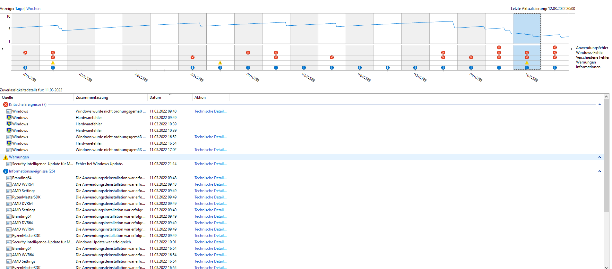Collapse Informationsereignisse group arrow
The image size is (612, 269).
[x=599, y=171]
